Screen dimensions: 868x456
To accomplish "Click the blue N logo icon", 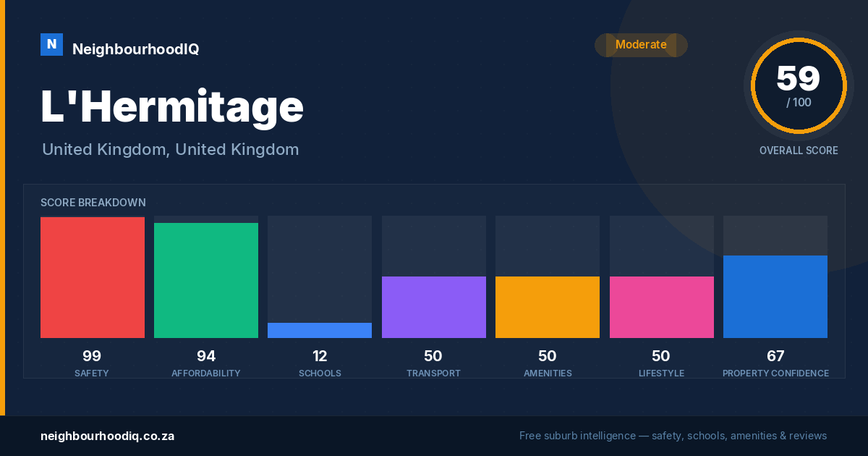I will coord(51,45).
